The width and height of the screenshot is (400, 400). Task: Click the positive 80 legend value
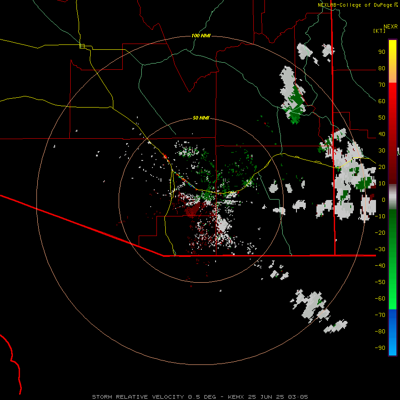382,68
